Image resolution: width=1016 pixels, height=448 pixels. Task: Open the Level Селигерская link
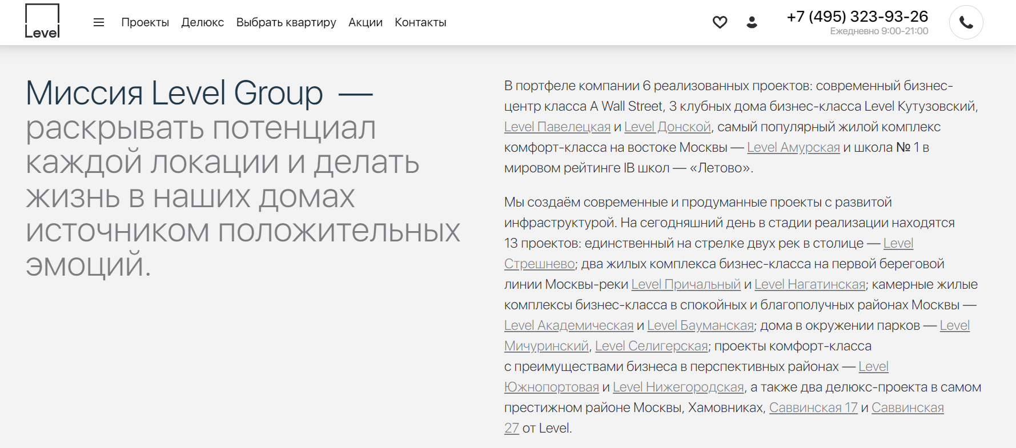[651, 346]
